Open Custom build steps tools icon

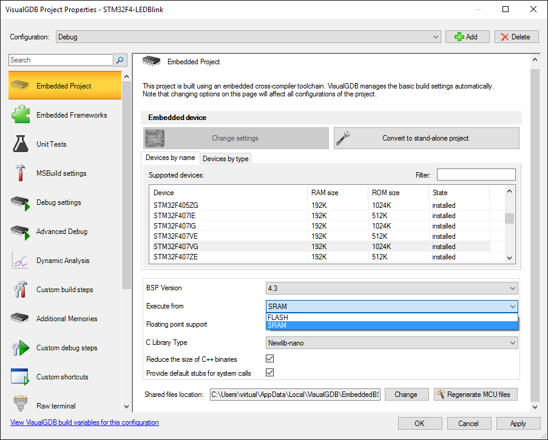[x=20, y=290]
